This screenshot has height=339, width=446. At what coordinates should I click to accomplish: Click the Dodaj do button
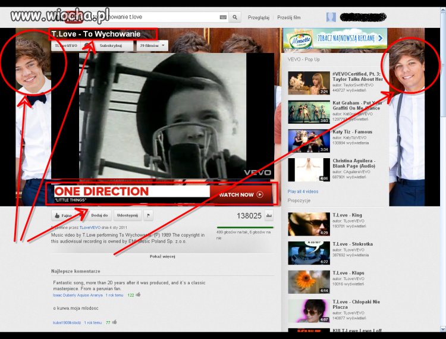point(99,215)
